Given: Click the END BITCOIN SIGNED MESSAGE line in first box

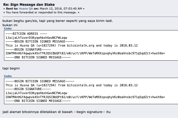Looking at the screenshot, I should [x=38, y=57].
